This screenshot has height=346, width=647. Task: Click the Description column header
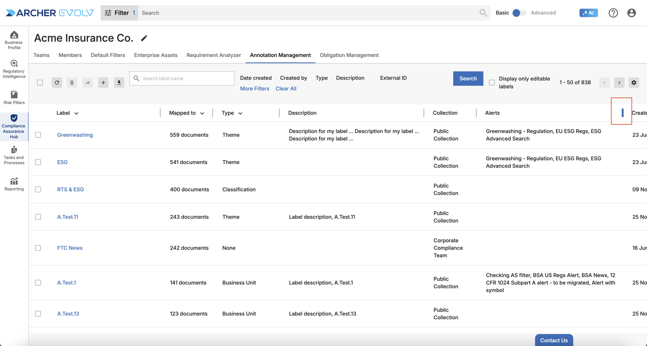[302, 113]
